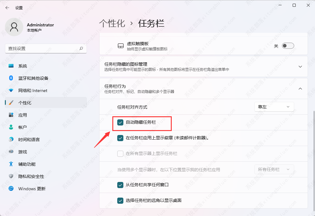Click the 查找设置 search box
The height and width of the screenshot is (216, 315).
(43, 48)
